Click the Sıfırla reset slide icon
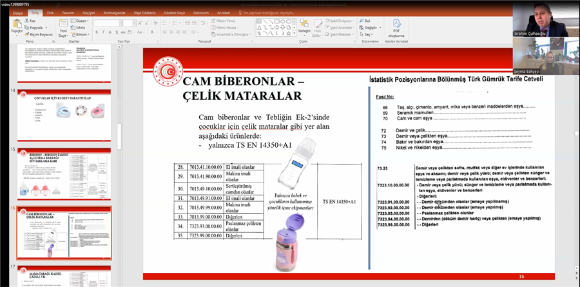The width and height of the screenshot is (580, 287). tap(78, 28)
